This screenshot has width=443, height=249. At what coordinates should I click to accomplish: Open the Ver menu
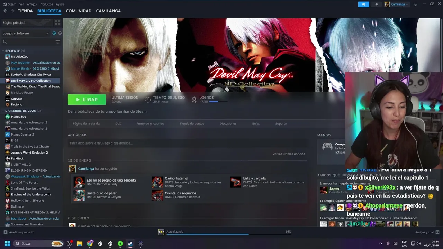pyautogui.click(x=22, y=4)
